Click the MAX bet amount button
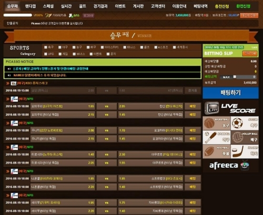The width and height of the screenshot is (263, 215). (226, 77)
